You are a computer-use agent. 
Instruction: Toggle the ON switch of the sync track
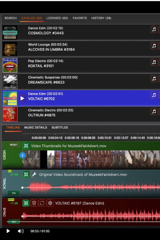coord(14,222)
